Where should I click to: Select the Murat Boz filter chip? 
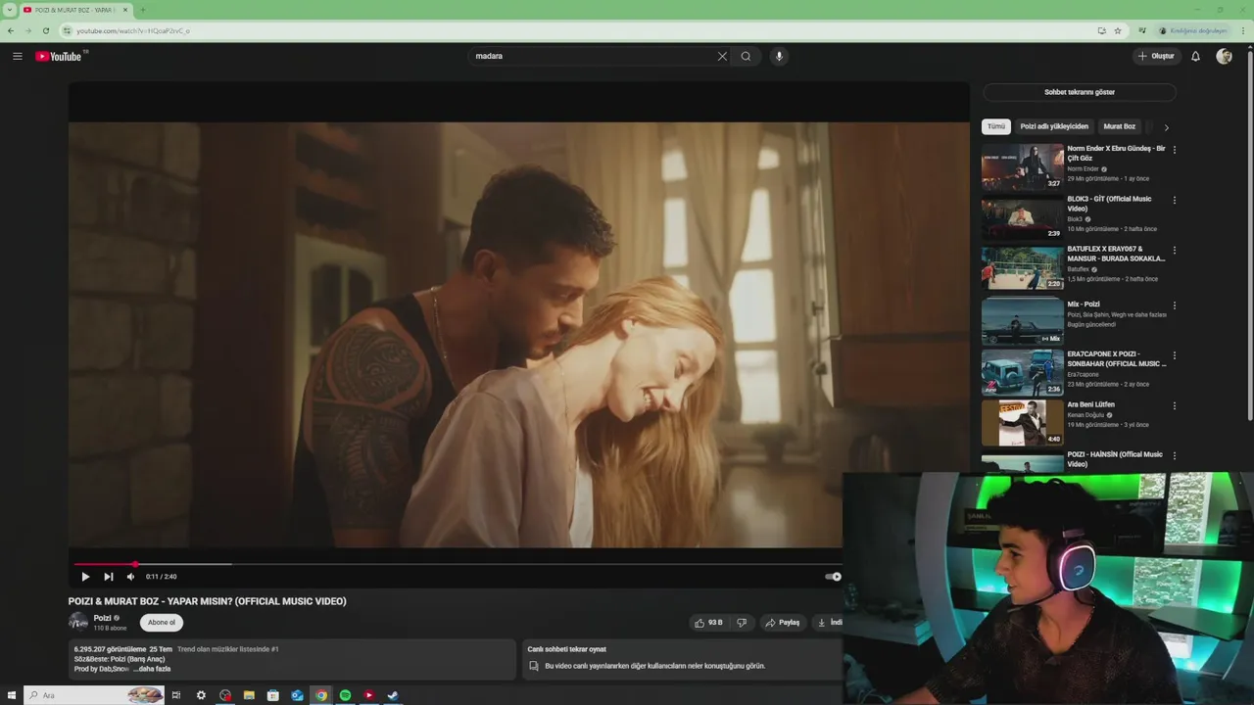pyautogui.click(x=1120, y=126)
